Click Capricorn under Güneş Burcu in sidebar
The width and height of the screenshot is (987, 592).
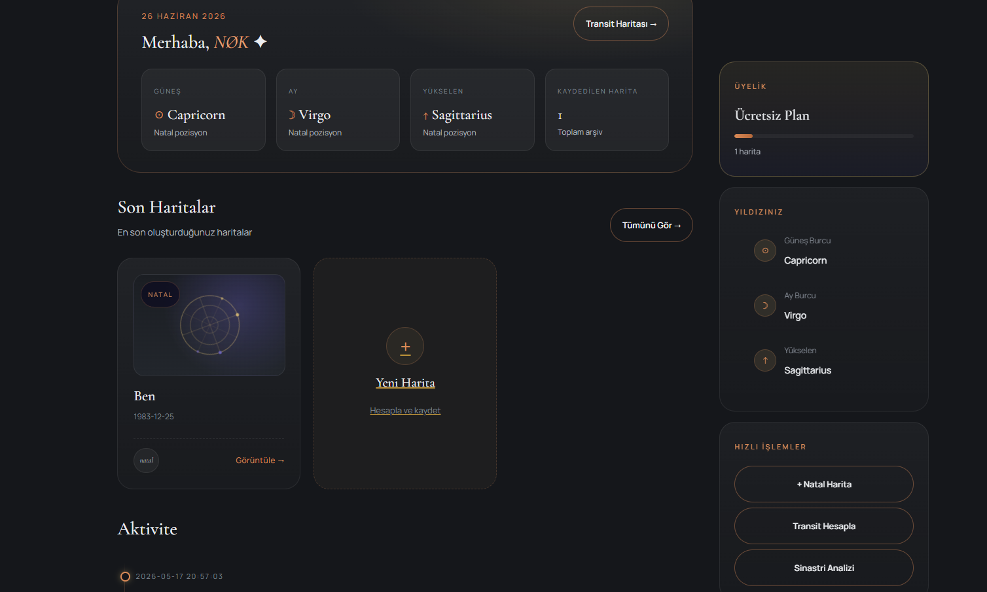[x=805, y=260]
